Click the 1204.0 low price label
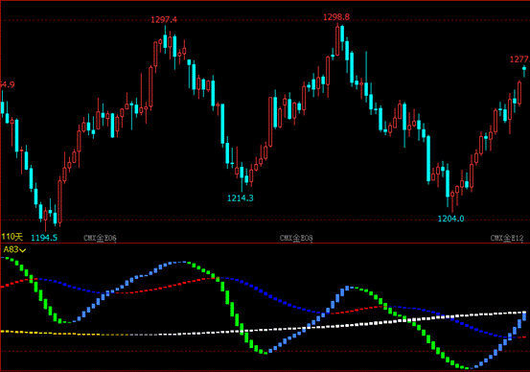The image size is (530, 372). (x=450, y=219)
